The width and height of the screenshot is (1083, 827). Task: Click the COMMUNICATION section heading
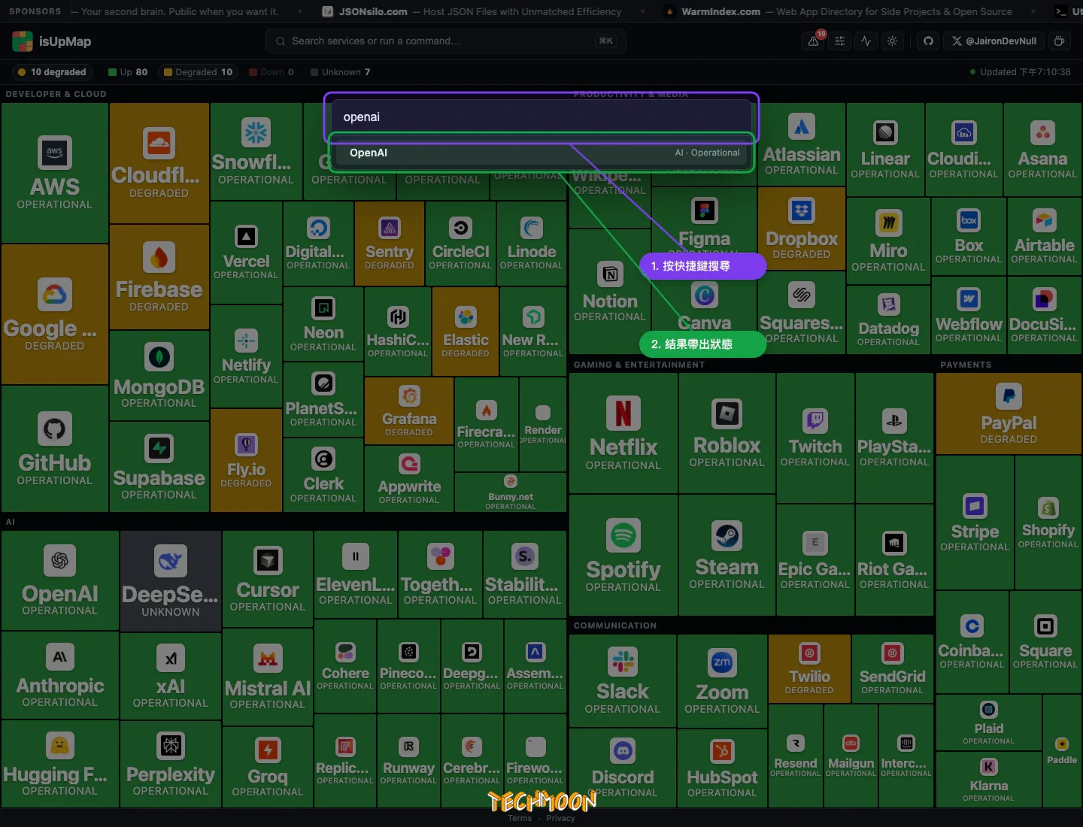click(x=615, y=626)
